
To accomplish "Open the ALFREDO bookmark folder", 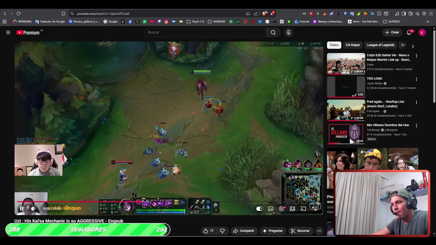I will pyautogui.click(x=392, y=21).
